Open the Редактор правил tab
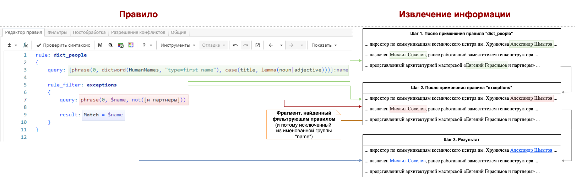The height and width of the screenshot is (191, 576). [23, 32]
